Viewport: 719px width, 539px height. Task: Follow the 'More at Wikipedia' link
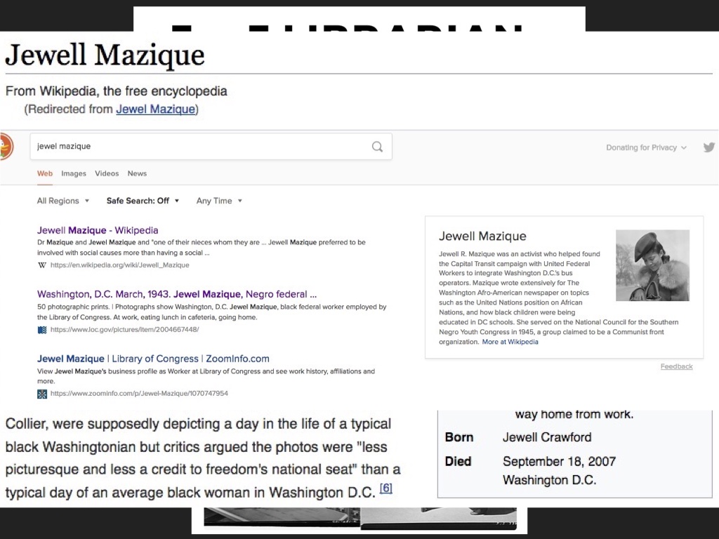coord(510,342)
